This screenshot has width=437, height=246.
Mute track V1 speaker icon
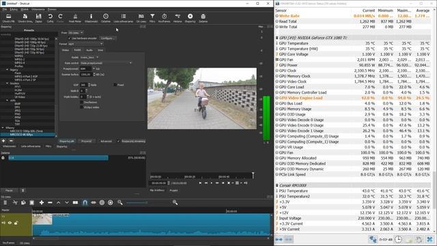click(3, 223)
